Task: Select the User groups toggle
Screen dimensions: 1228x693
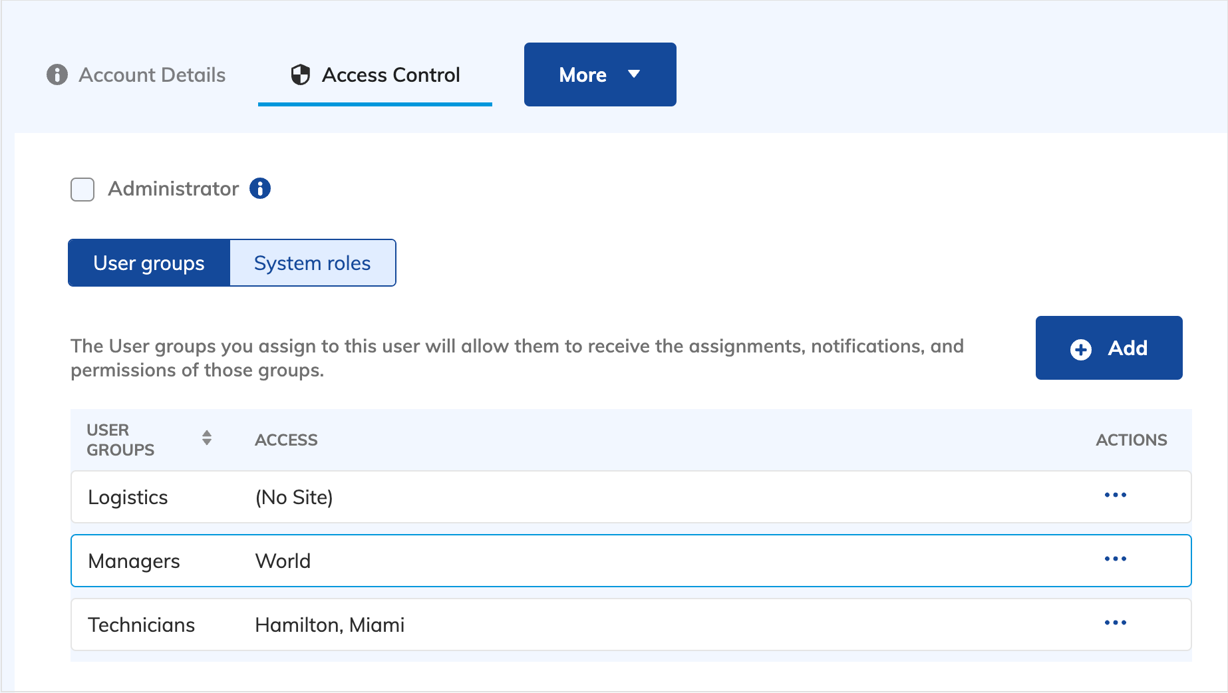Action: click(148, 263)
